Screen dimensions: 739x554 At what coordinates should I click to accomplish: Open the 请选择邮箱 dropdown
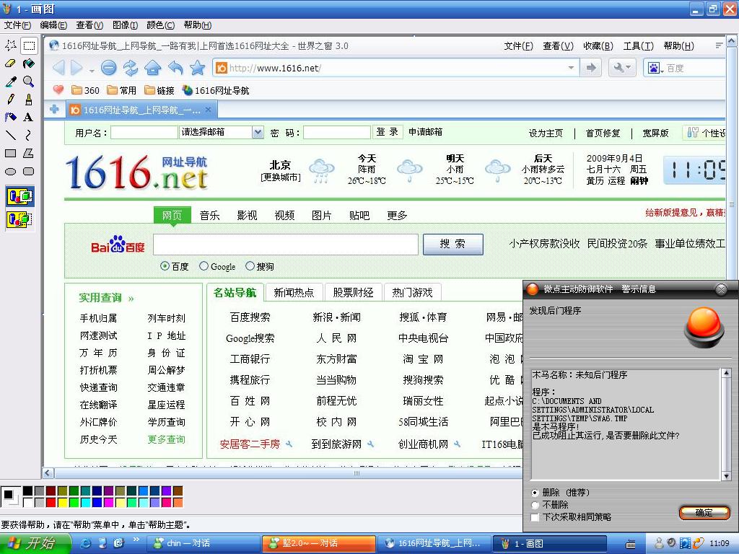(258, 133)
